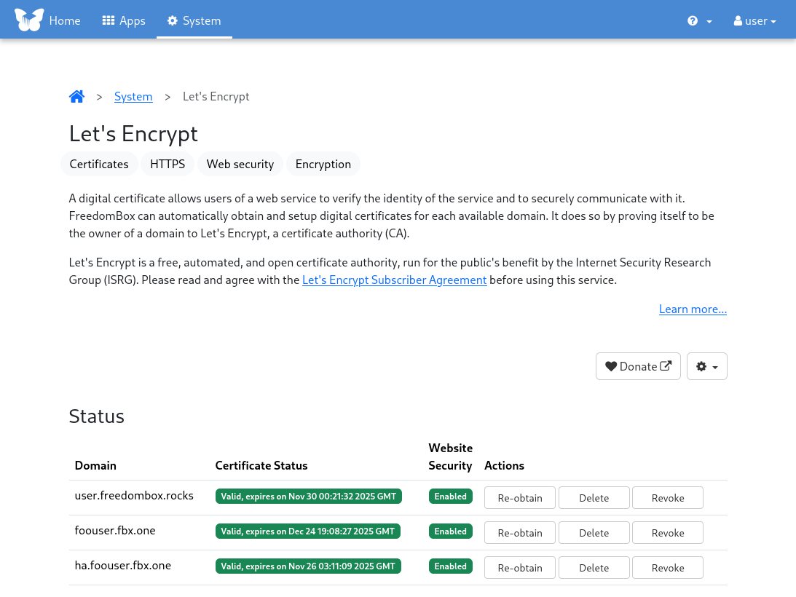The width and height of the screenshot is (796, 597).
Task: Select Home in the top navigation
Action: 64,20
